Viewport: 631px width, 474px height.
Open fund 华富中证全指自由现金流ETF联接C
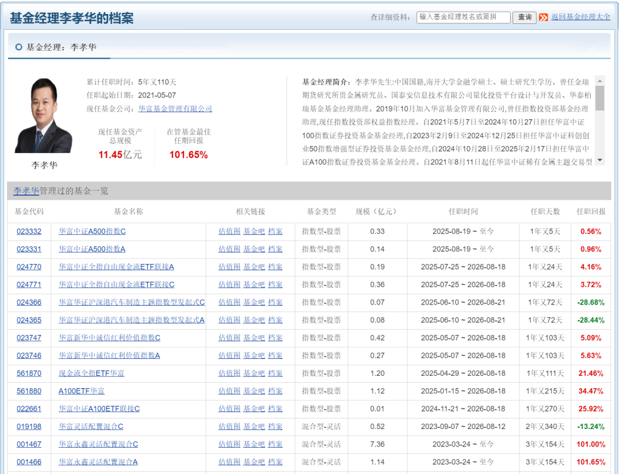point(117,285)
